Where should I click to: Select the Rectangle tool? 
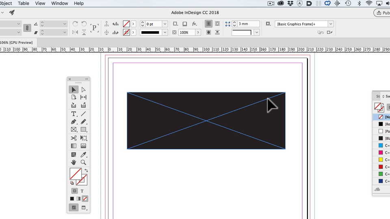[x=83, y=130]
